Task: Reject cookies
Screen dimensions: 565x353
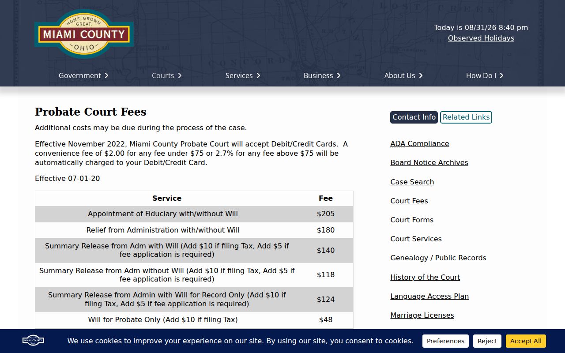Action: click(x=487, y=341)
